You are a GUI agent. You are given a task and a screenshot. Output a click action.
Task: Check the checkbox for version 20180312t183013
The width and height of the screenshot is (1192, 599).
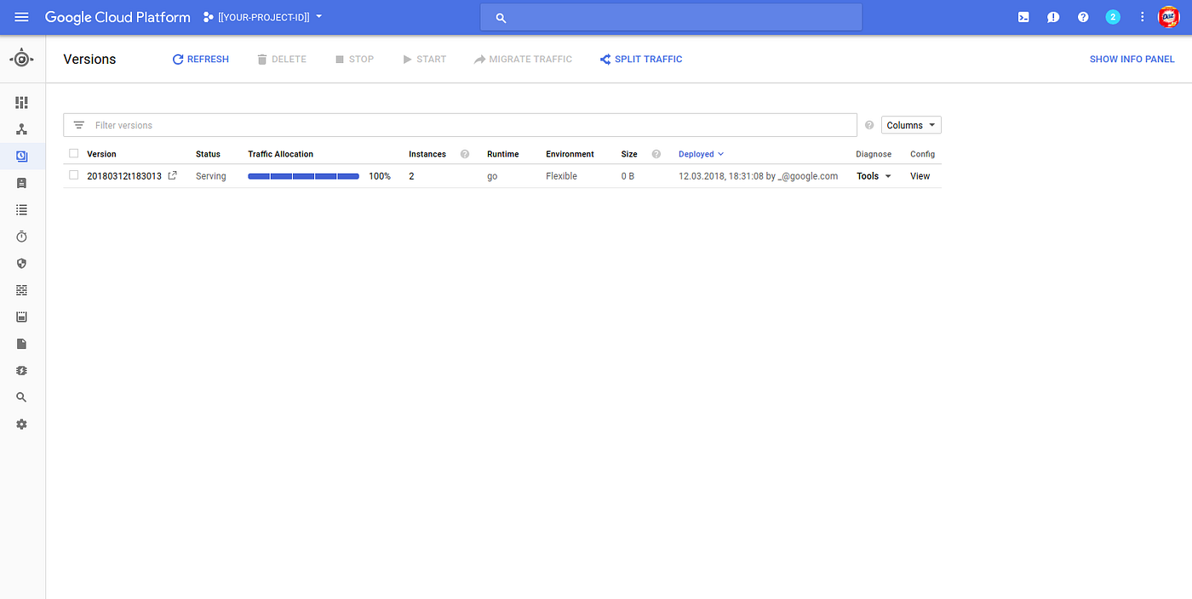73,175
